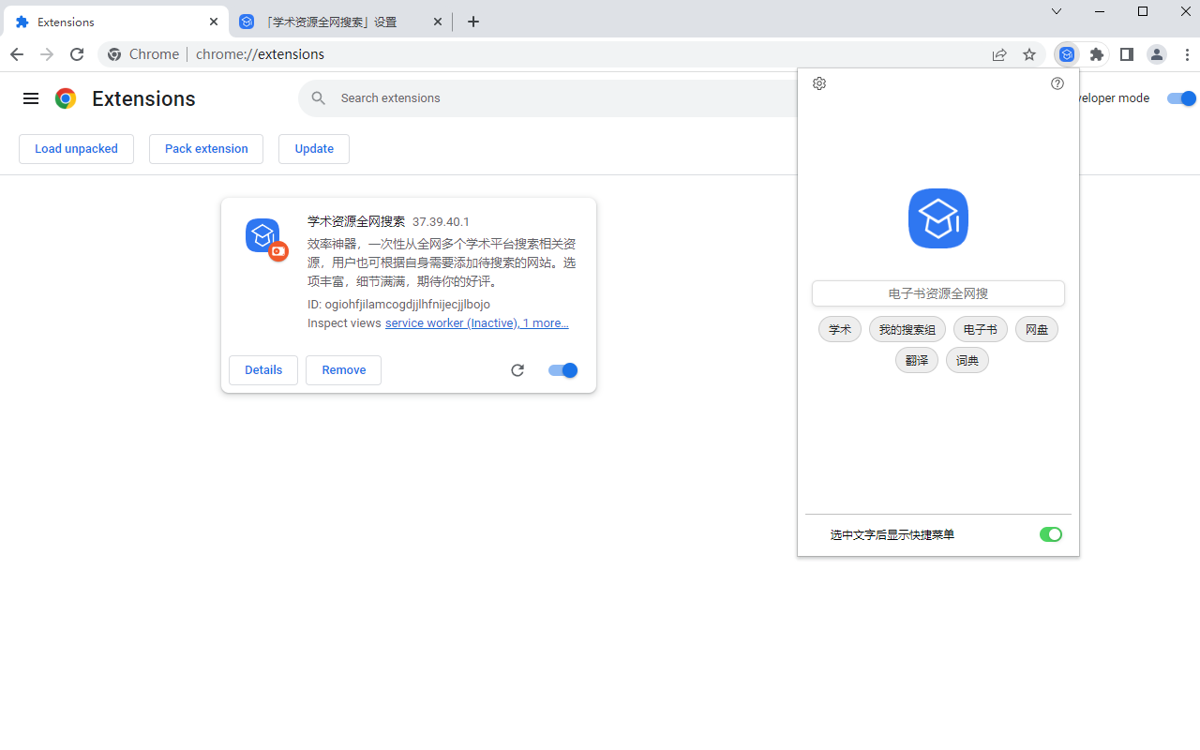Image resolution: width=1200 pixels, height=750 pixels.
Task: Select the 电子书 category chip
Action: (x=981, y=330)
